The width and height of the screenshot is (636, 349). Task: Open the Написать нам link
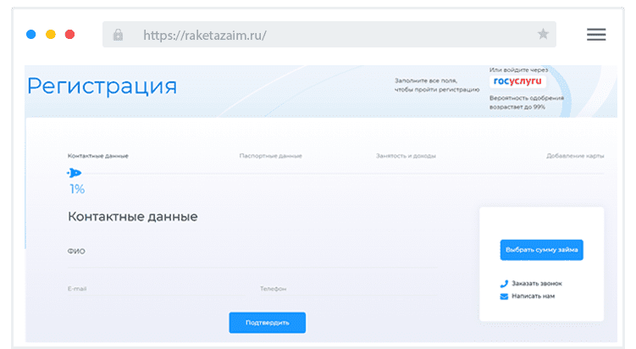533,296
